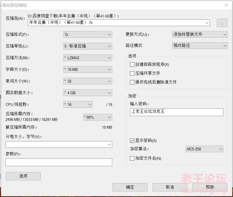Open the 分卷大小 combo box

(x=59, y=144)
